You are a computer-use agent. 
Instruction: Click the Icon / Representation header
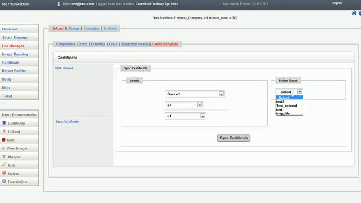click(x=20, y=114)
